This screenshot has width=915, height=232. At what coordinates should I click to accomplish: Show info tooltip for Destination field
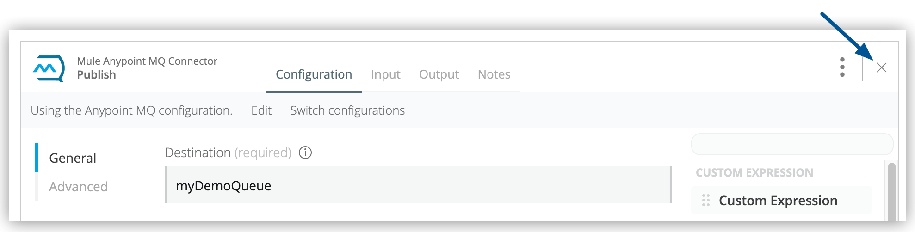tap(305, 153)
